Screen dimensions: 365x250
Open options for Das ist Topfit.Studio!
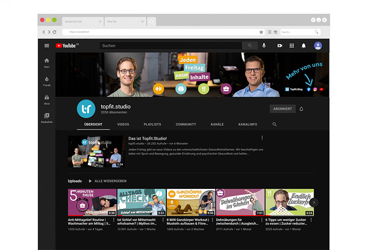[262, 138]
